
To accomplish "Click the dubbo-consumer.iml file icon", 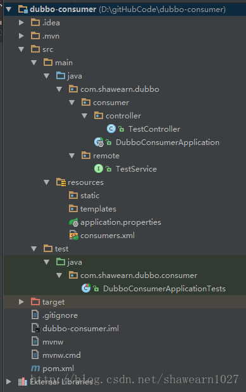I will point(35,328).
